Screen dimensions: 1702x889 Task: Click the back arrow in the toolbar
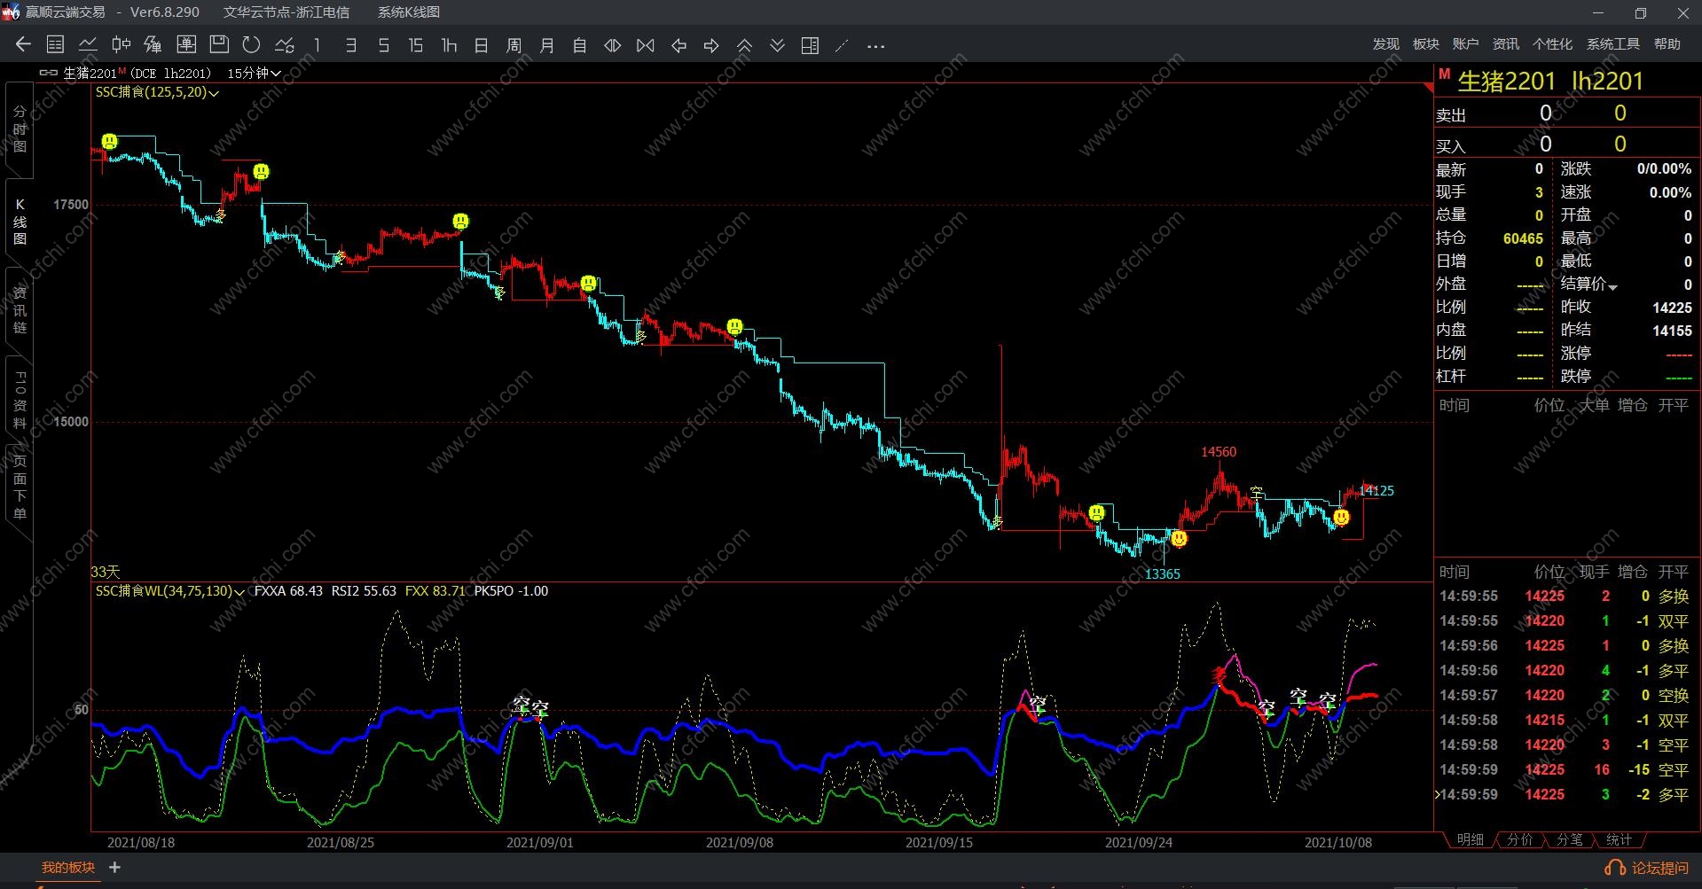23,45
